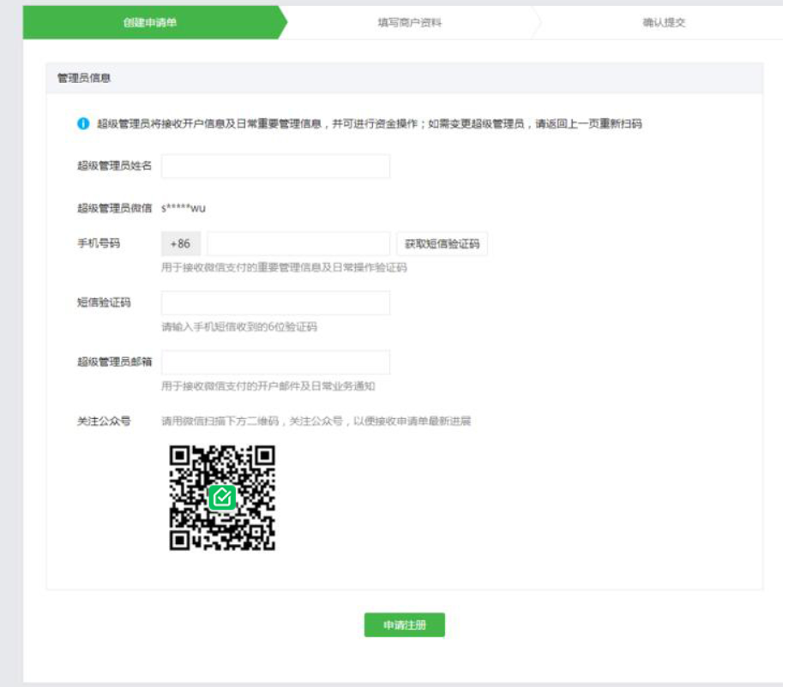Click the 超级管理员将接收开户信息 notice text
Screen dimensions: 788x687
[x=370, y=123]
